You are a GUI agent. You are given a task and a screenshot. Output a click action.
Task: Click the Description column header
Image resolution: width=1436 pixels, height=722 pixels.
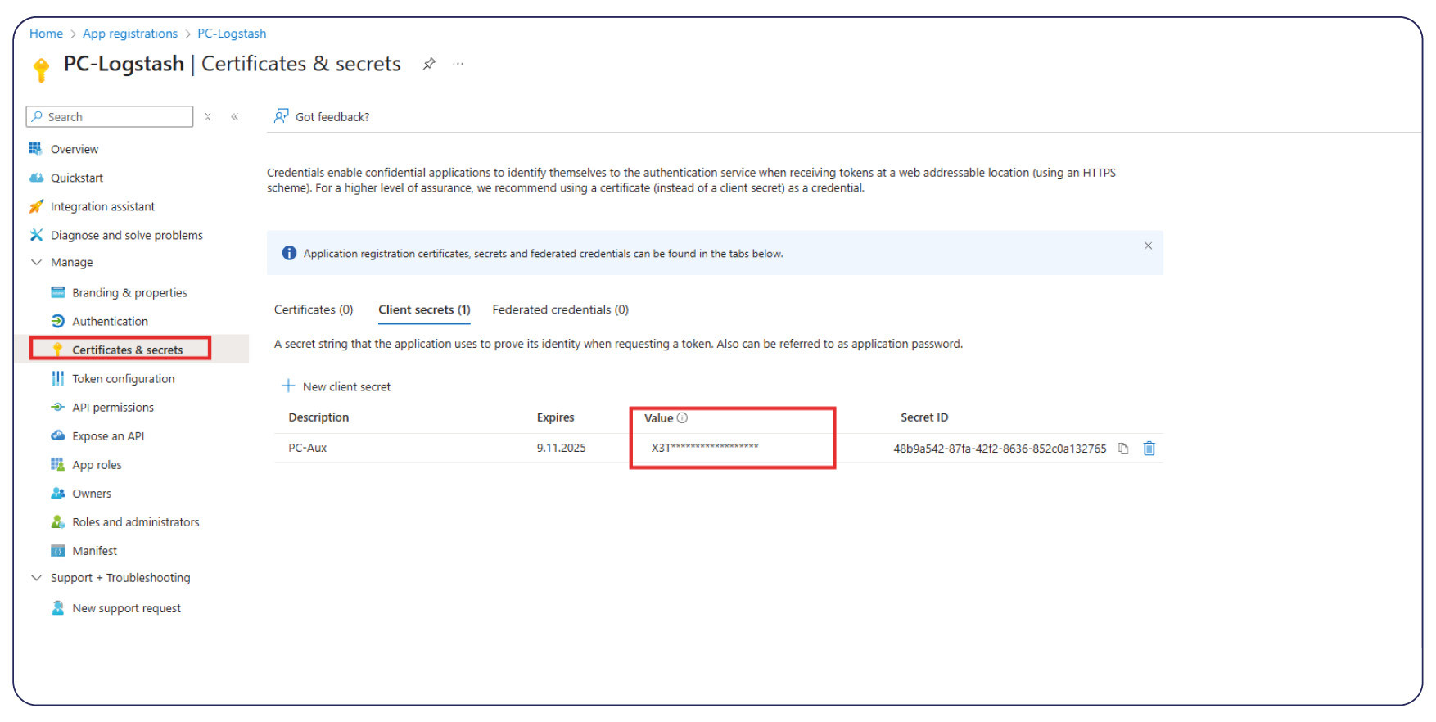[318, 417]
